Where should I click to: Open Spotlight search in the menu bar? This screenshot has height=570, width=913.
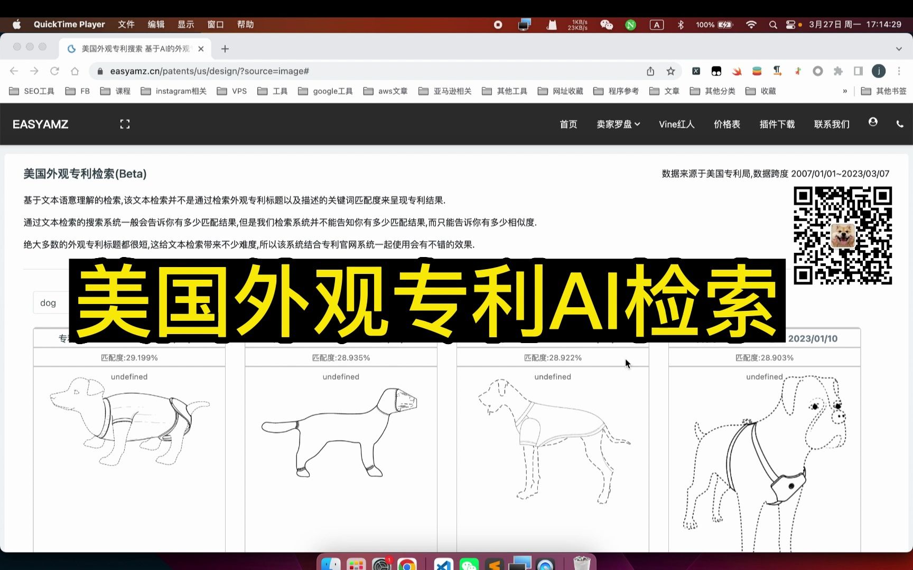pyautogui.click(x=773, y=25)
